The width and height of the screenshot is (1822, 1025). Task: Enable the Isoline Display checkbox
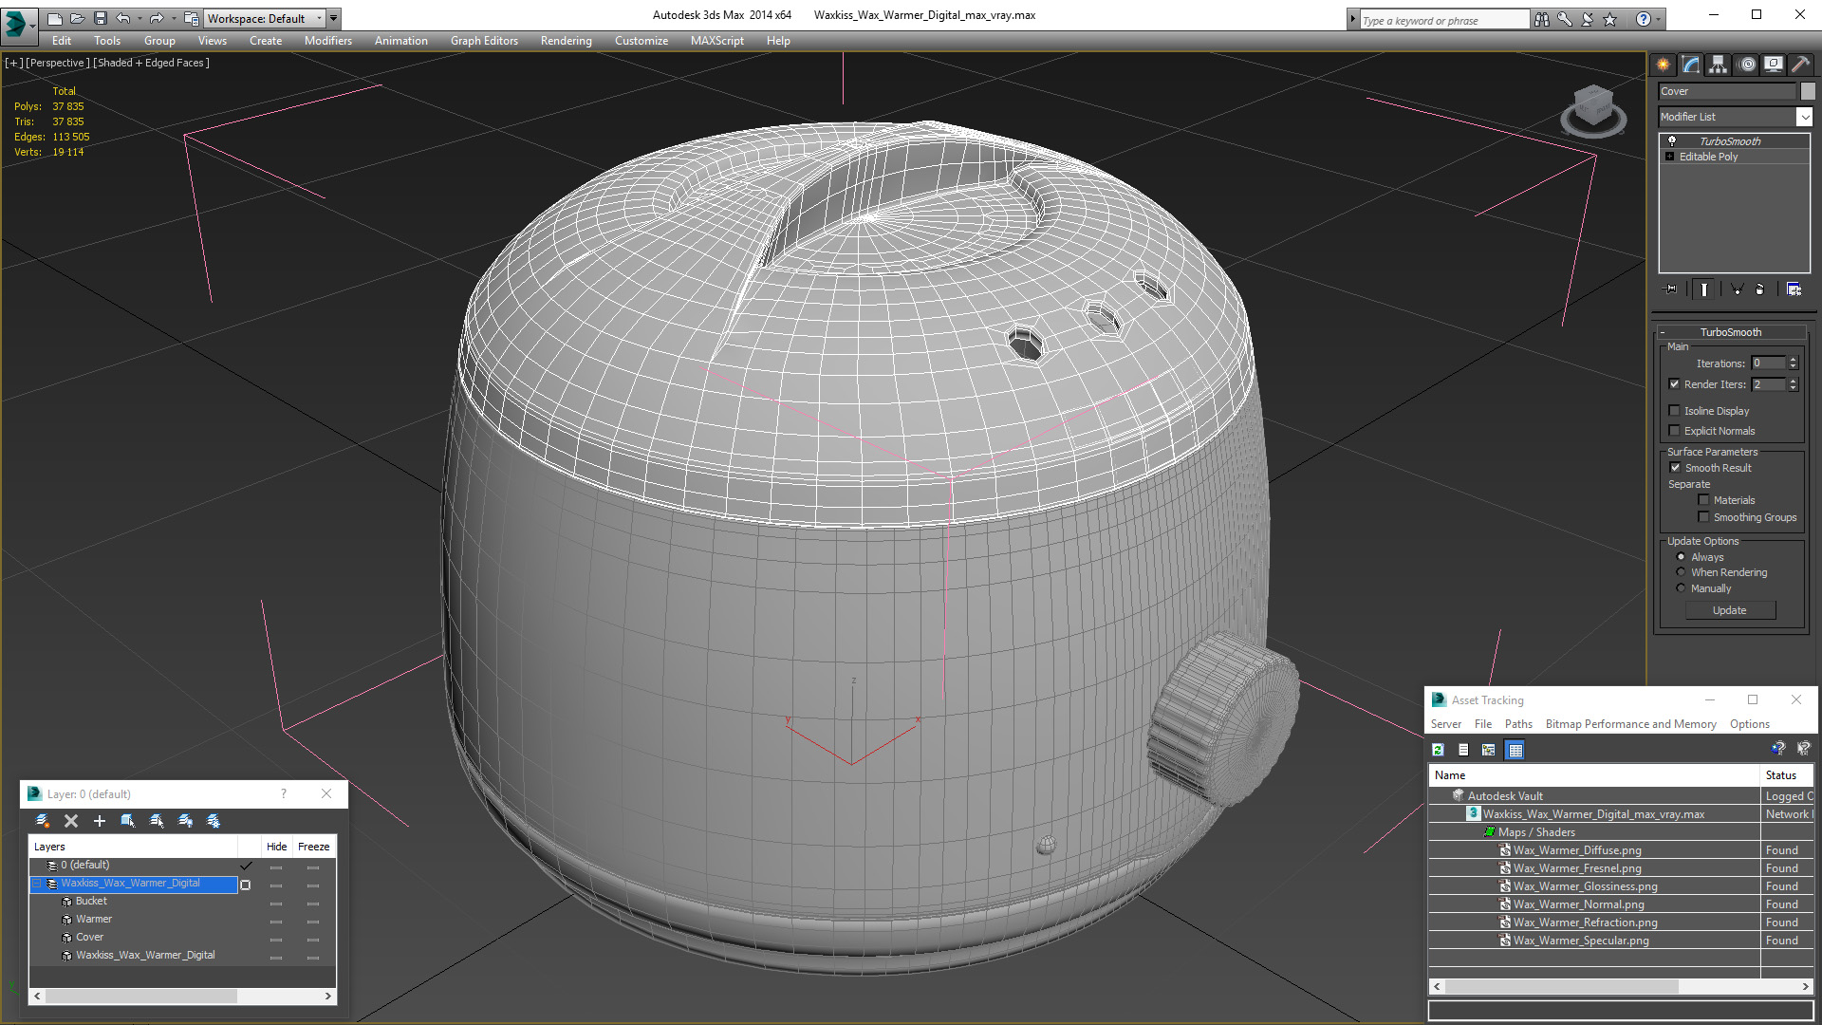pyautogui.click(x=1675, y=411)
